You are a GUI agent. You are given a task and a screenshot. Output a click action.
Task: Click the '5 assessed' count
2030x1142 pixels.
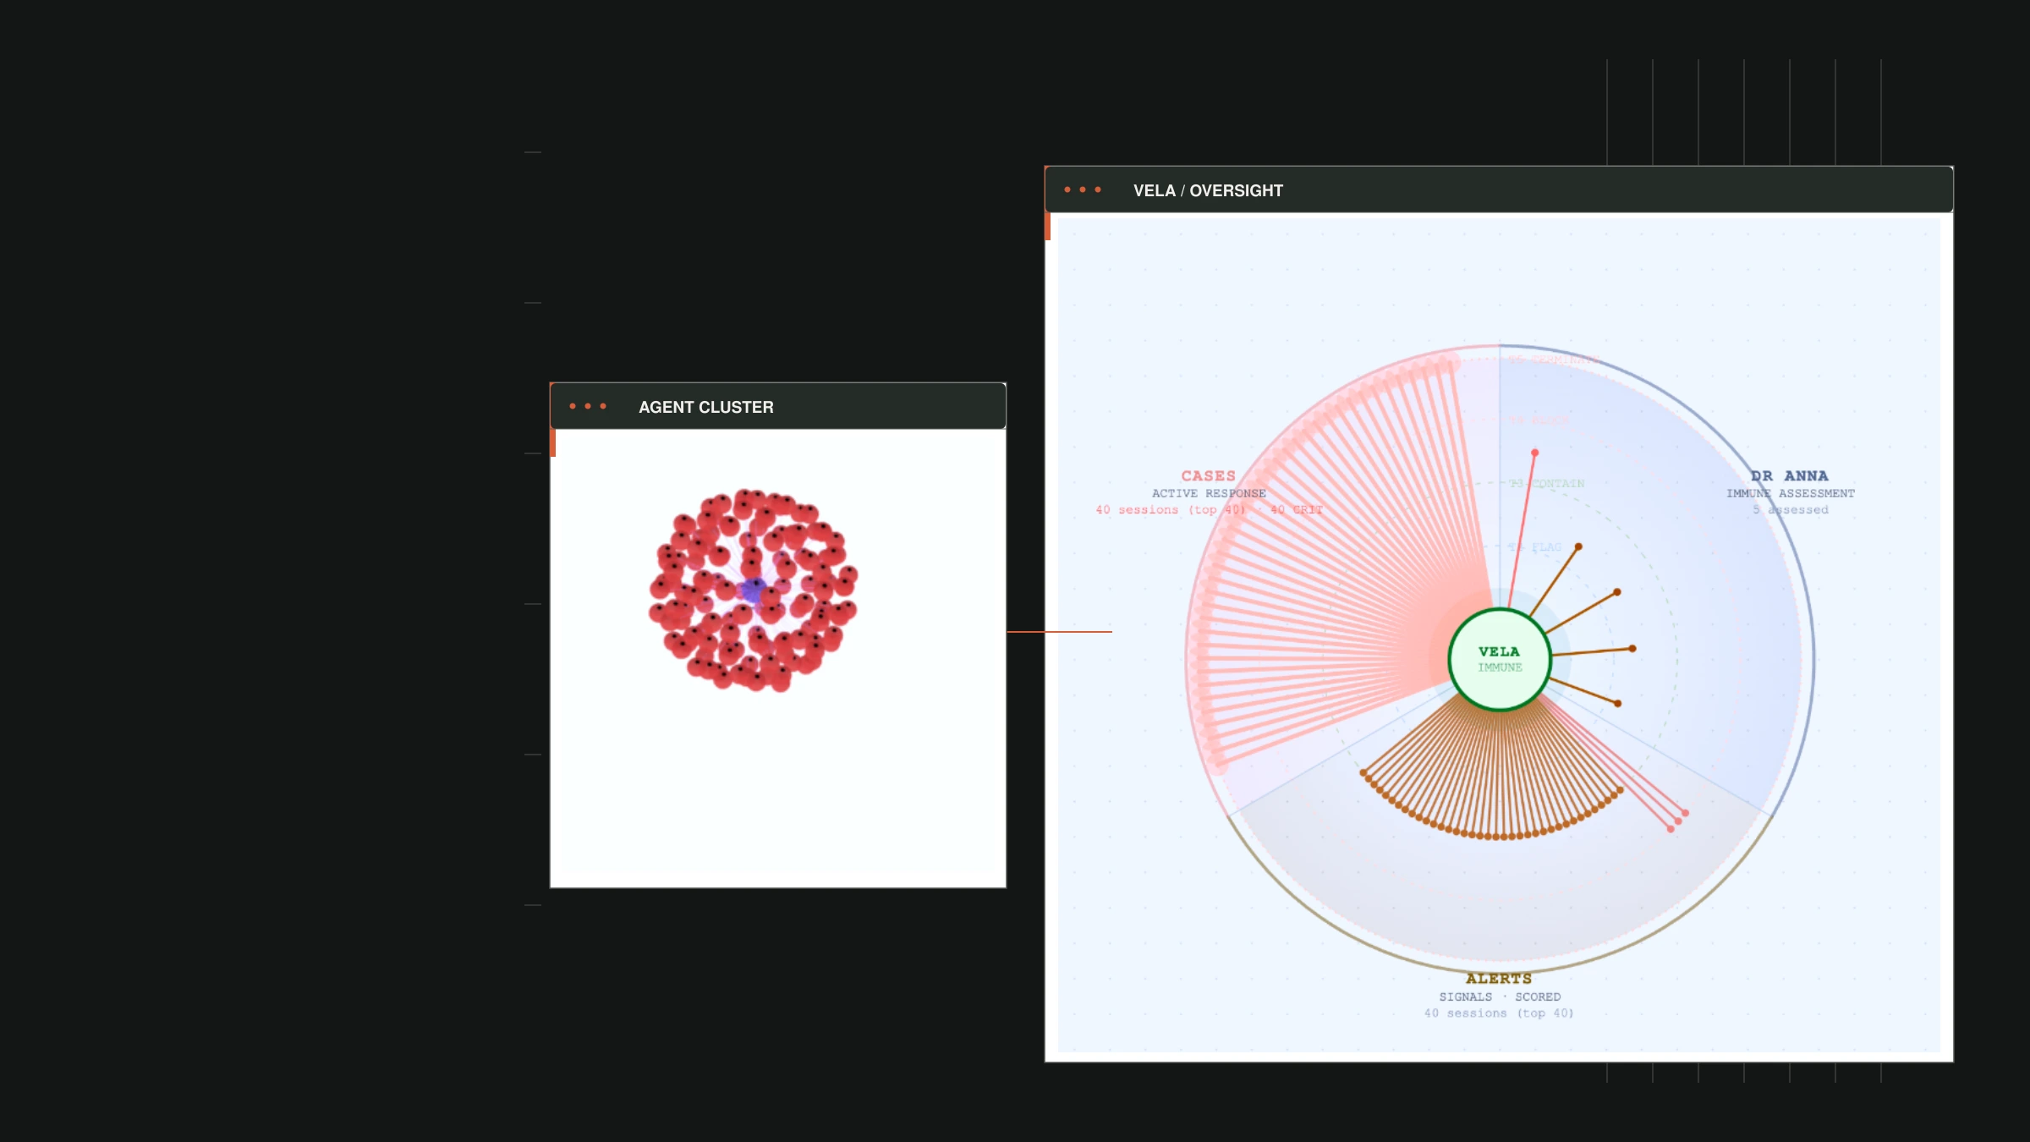coord(1791,509)
